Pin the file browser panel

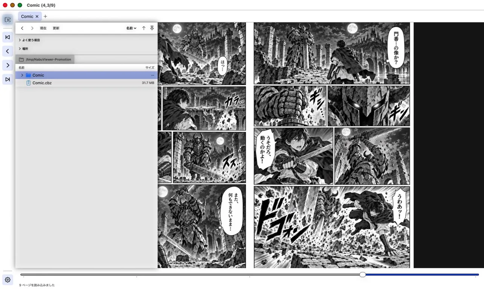(x=152, y=28)
